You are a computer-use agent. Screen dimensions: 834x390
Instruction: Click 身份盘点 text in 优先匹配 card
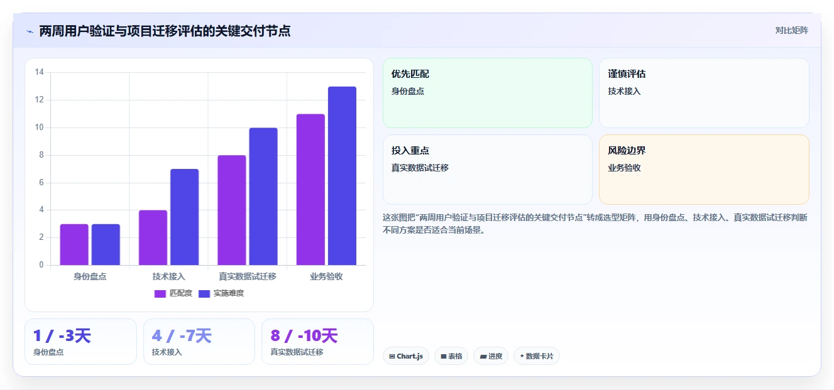point(408,91)
